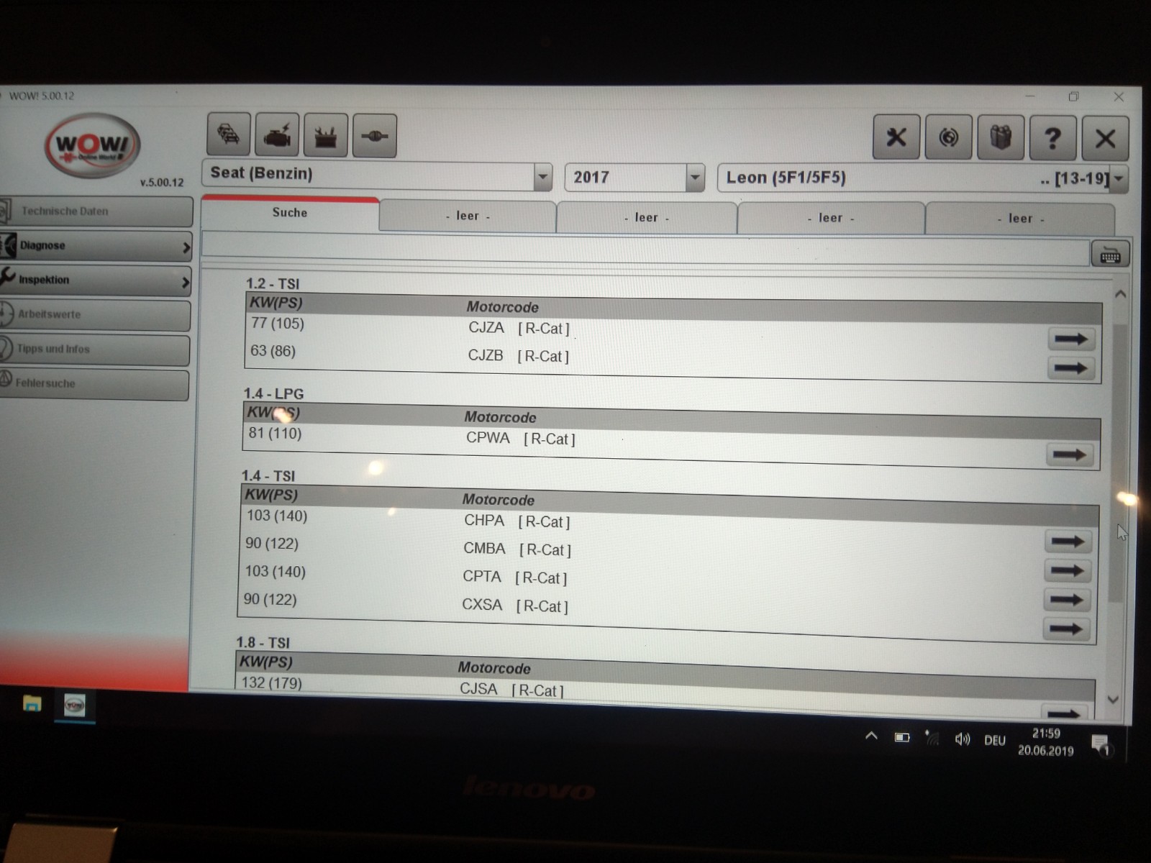Viewport: 1151px width, 863px height.
Task: Click the battery status tray icon
Action: (x=901, y=737)
